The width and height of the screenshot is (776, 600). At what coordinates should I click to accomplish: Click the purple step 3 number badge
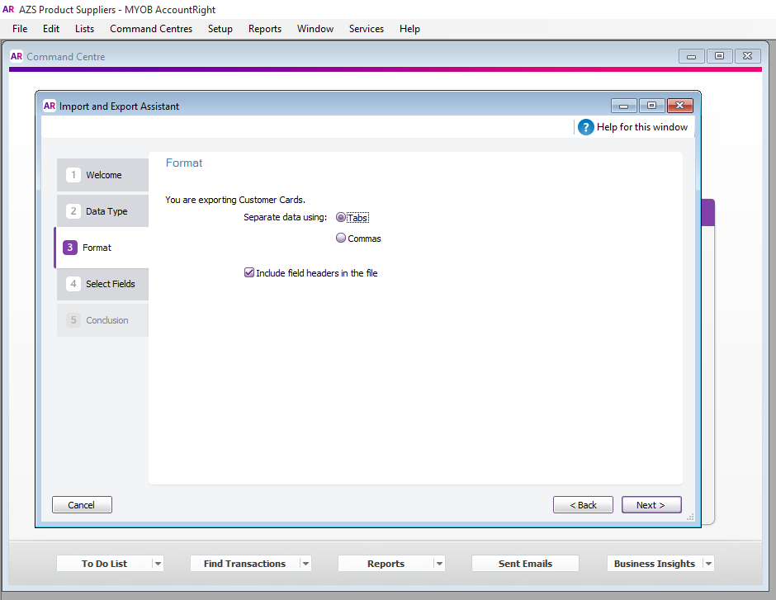[x=70, y=248]
